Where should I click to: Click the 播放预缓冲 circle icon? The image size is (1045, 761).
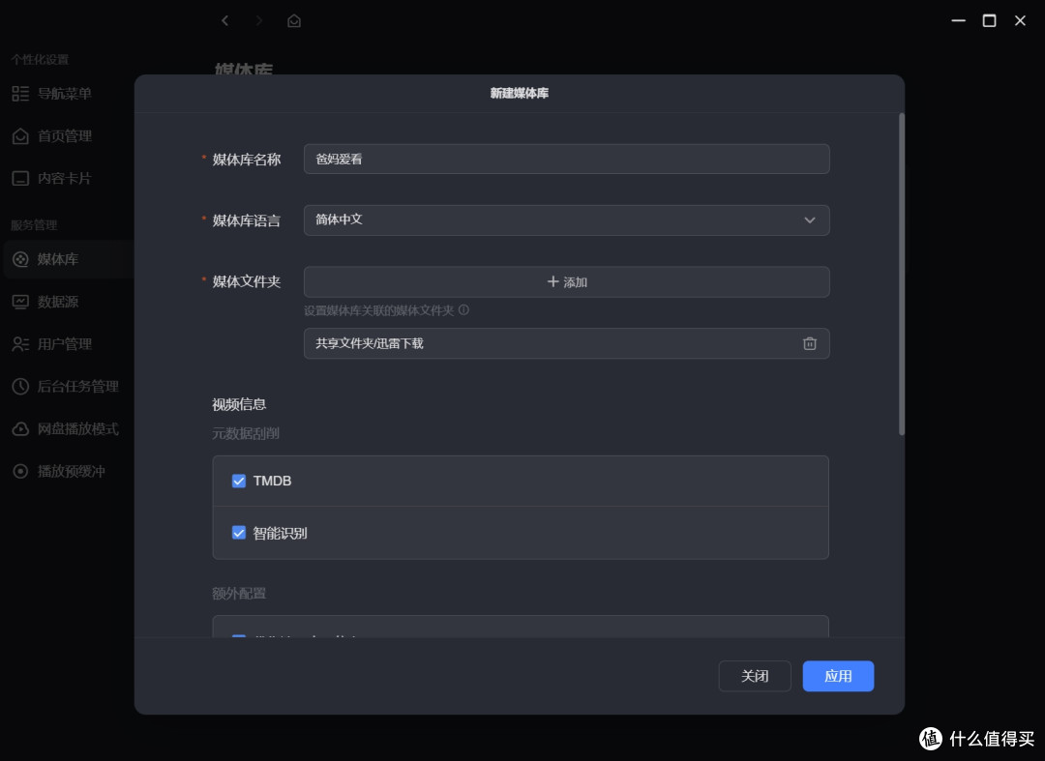(x=20, y=471)
